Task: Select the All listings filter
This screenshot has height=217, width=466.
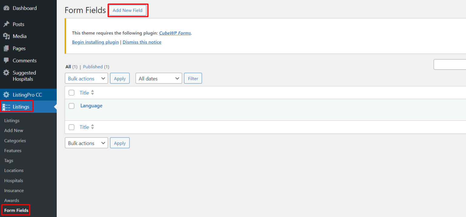Action: [68, 67]
